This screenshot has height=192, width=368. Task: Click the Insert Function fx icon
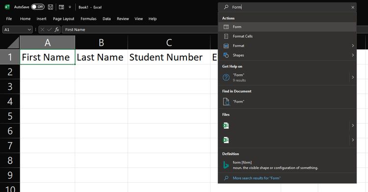tap(56, 30)
